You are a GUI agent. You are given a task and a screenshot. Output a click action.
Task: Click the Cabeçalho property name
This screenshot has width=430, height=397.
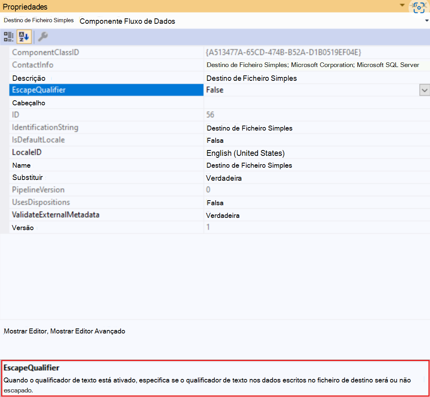[x=28, y=103]
